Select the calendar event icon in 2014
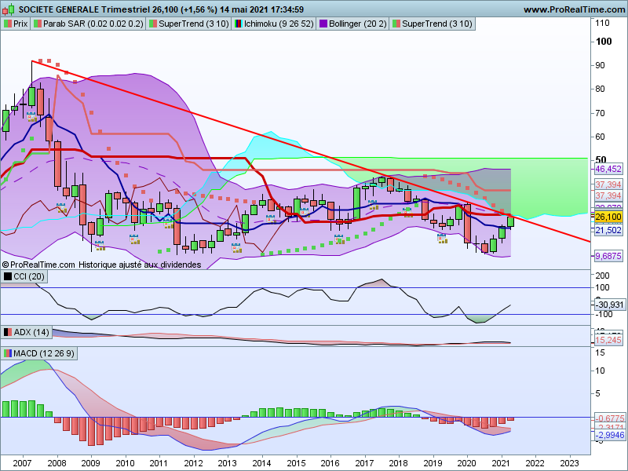 pyautogui.click(x=271, y=219)
